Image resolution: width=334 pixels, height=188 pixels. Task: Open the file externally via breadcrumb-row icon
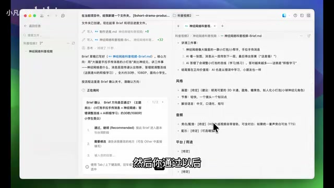[309, 36]
